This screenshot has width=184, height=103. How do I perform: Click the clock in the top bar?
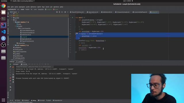click(x=127, y=1)
